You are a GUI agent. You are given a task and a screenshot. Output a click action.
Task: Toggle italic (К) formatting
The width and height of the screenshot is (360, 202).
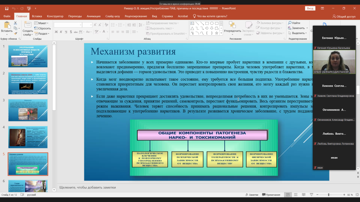point(61,32)
